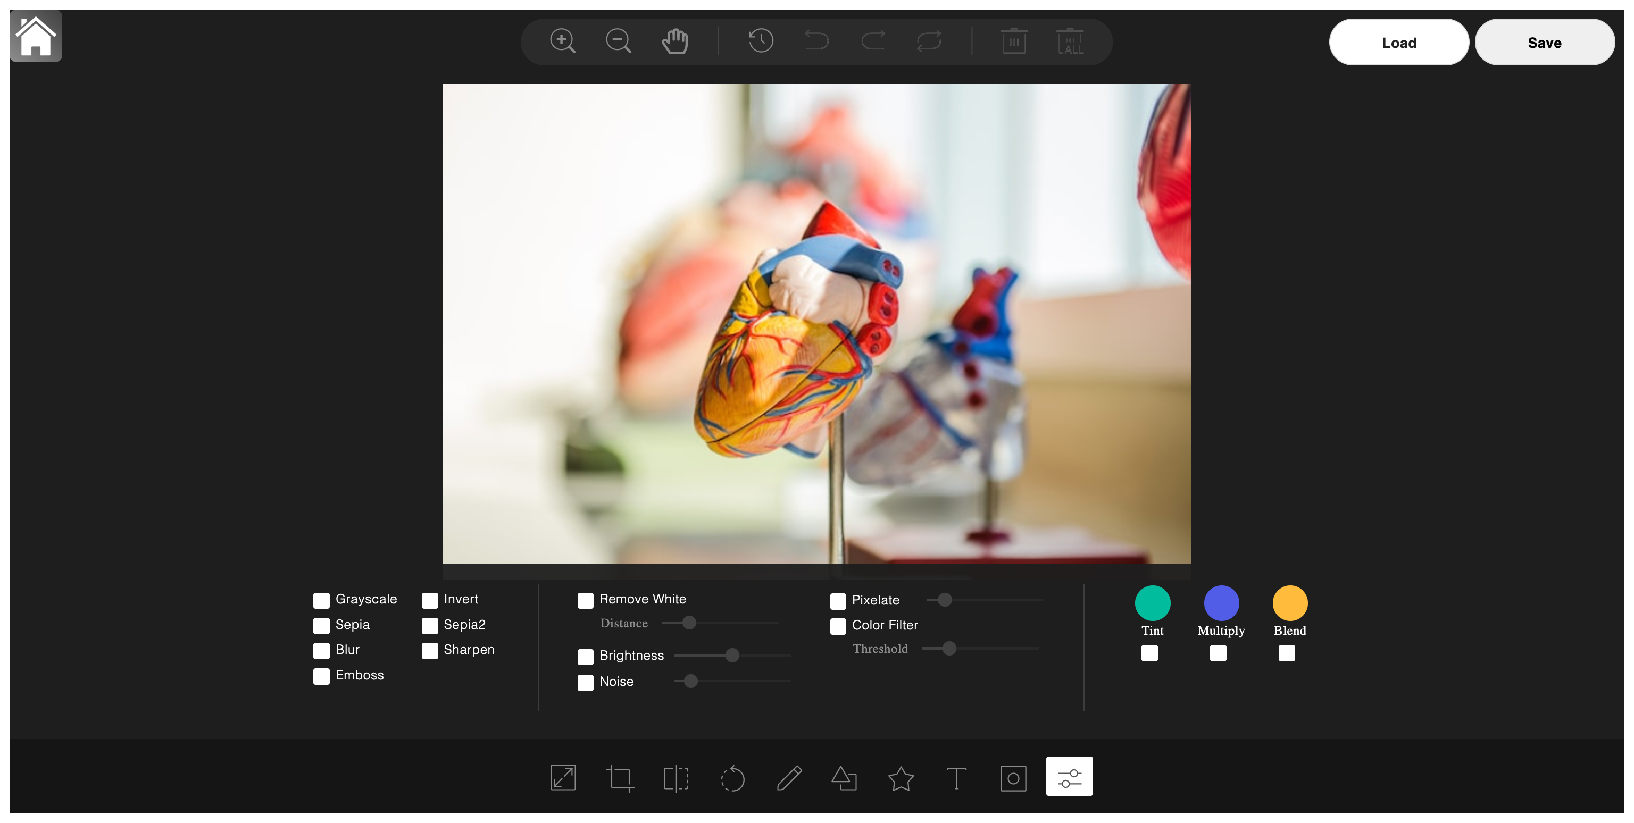Click the zoom in magnifier icon
The height and width of the screenshot is (823, 1634).
coord(562,41)
